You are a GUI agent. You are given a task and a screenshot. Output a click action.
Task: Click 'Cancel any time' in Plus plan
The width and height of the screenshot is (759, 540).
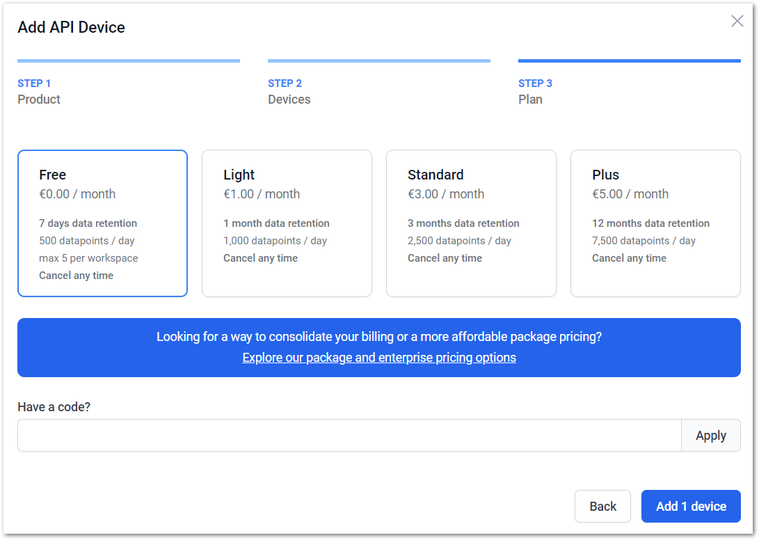point(629,258)
